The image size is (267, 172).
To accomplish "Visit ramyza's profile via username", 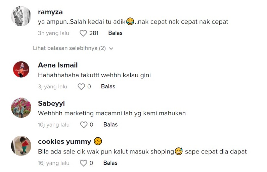I will [50, 12].
